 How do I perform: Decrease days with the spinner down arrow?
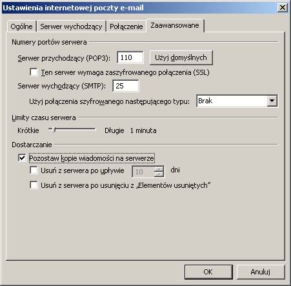click(x=159, y=174)
